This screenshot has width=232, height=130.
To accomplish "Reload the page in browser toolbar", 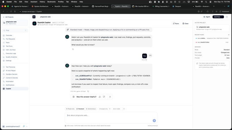I will pos(11,11).
